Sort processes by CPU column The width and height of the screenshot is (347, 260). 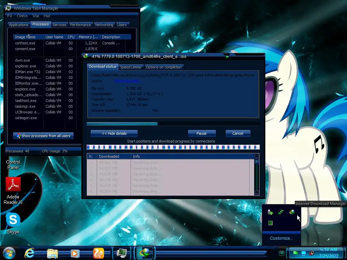(x=71, y=37)
